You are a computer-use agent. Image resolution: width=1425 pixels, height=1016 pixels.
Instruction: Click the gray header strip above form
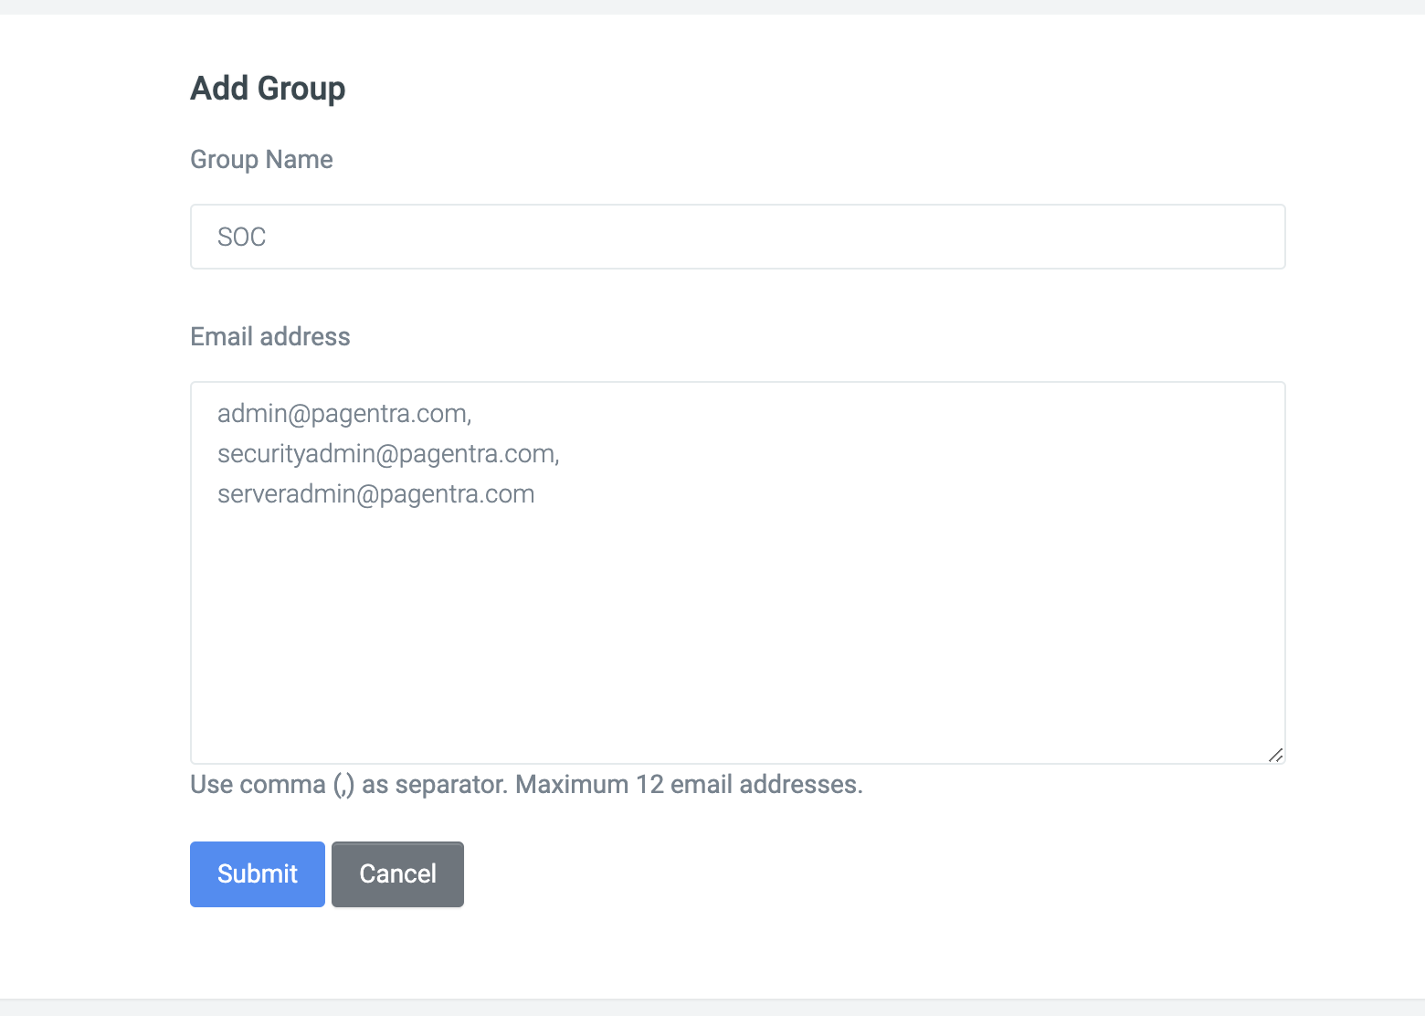coord(712,6)
